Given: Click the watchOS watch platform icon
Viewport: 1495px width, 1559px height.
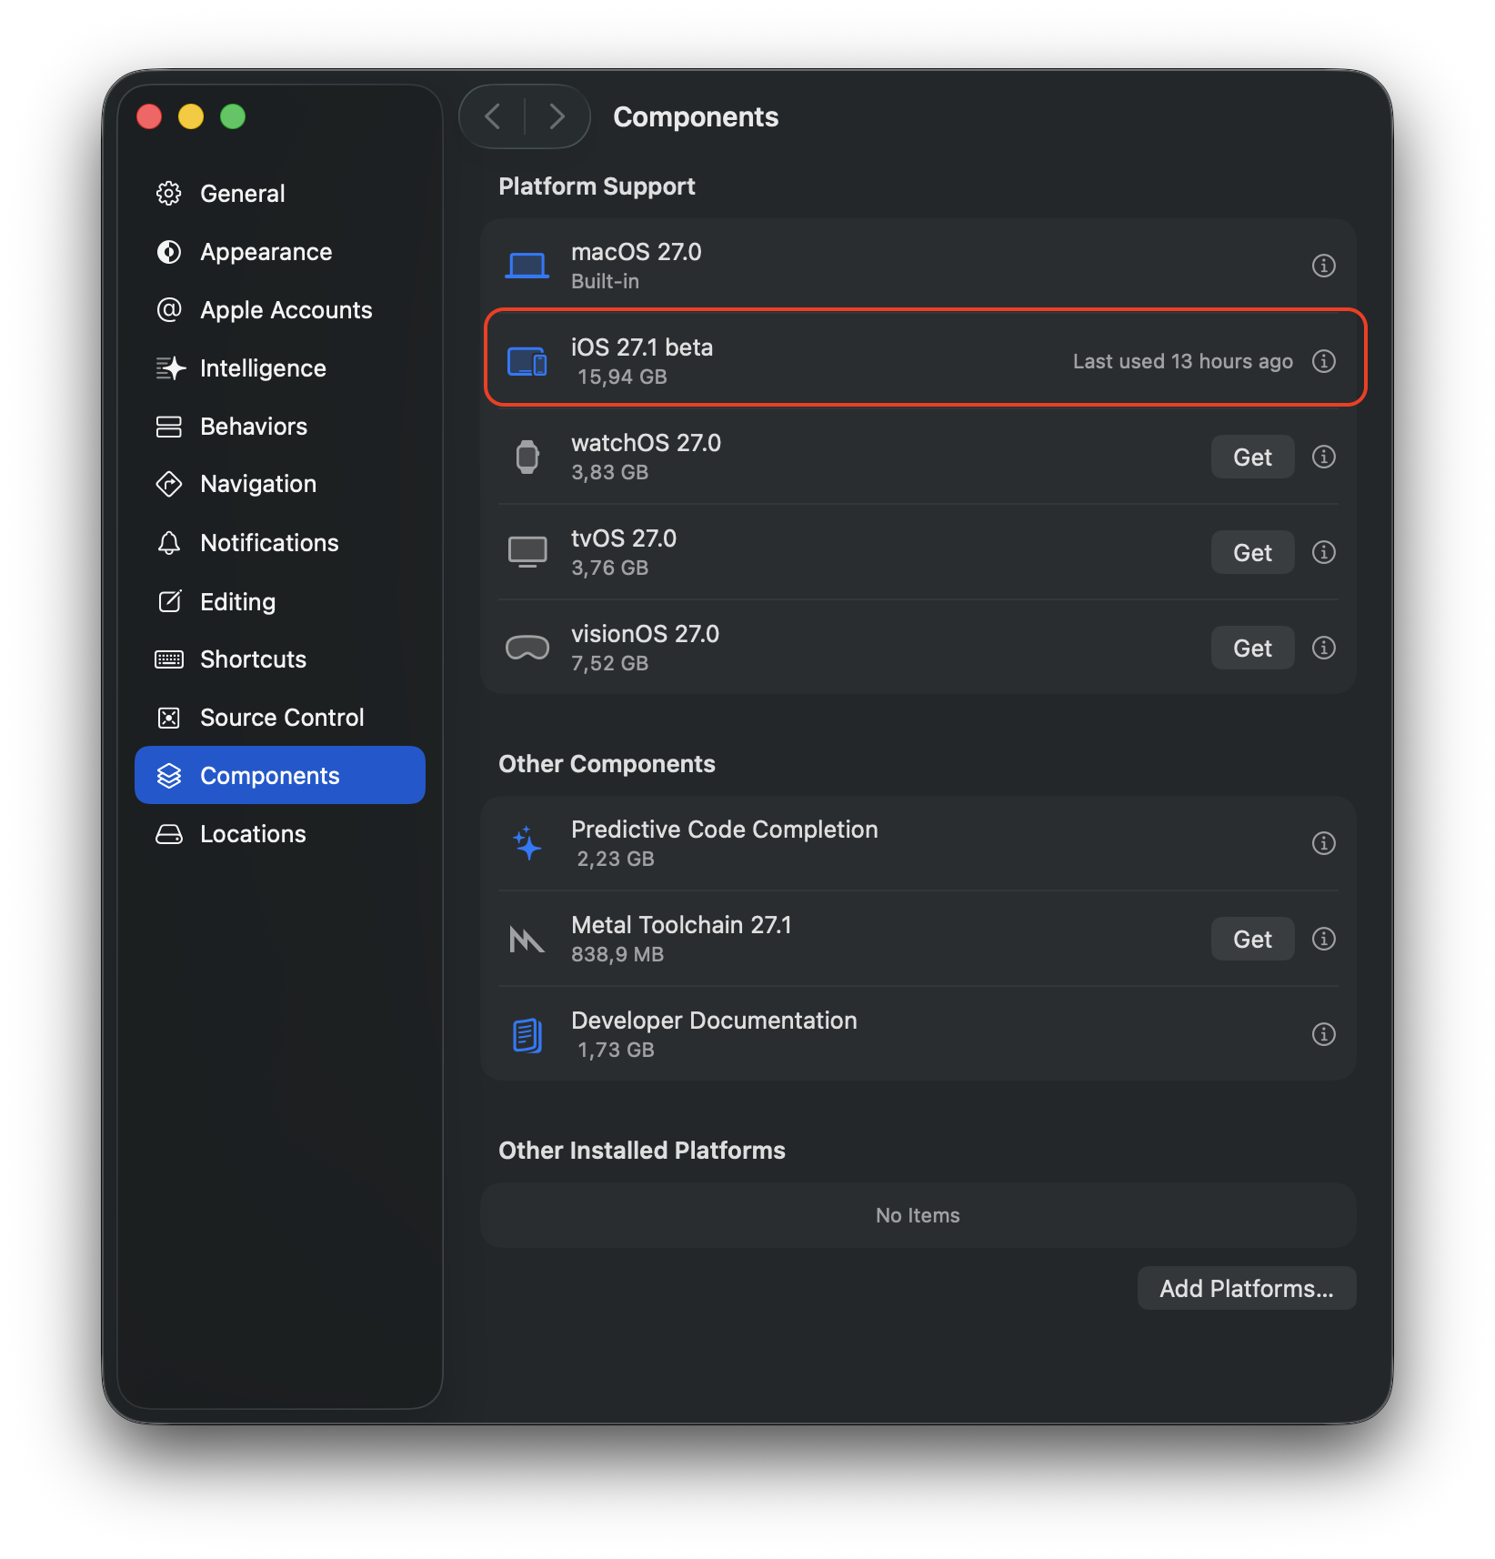Looking at the screenshot, I should click(x=527, y=457).
